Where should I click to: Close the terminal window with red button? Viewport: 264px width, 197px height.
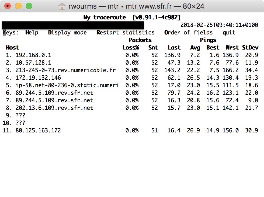(x=8, y=6)
